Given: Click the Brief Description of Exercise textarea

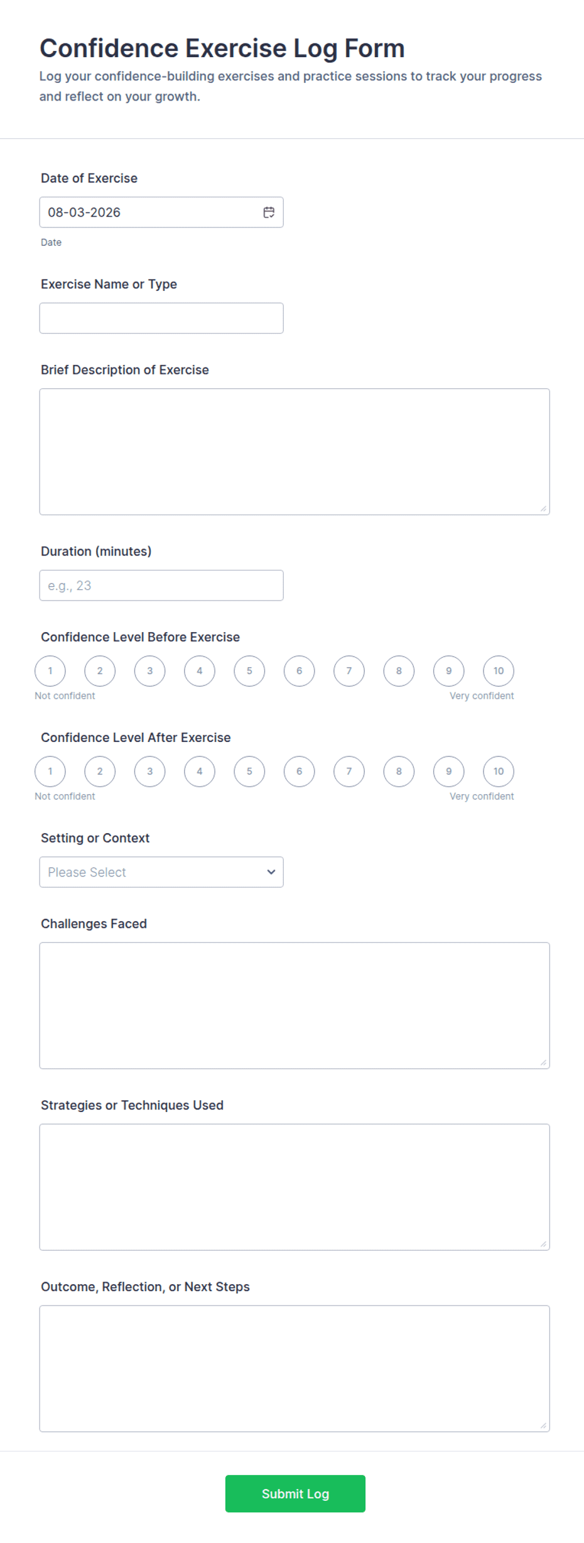Looking at the screenshot, I should tap(295, 452).
